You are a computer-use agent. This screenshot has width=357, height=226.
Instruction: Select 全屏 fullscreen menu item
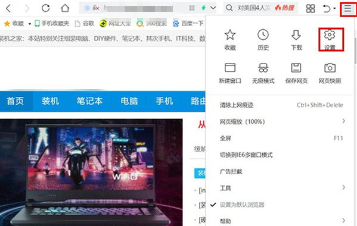[x=281, y=139]
